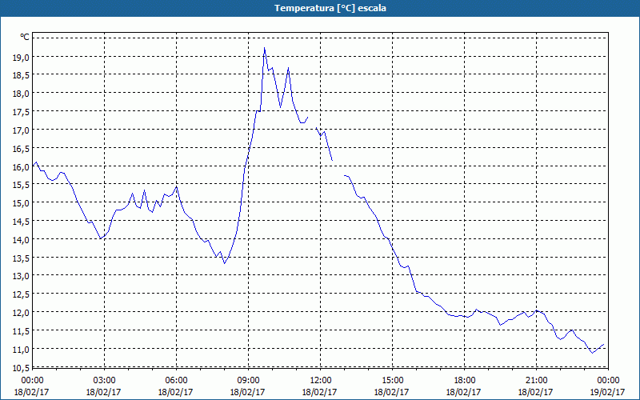Image resolution: width=640 pixels, height=400 pixels.
Task: Click the 10,5 y-axis label
Action: tap(22, 368)
